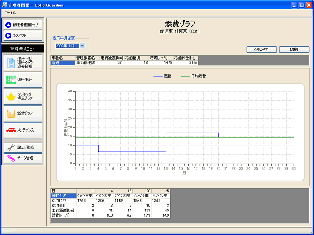This screenshot has height=235, width=314.
Task: Click the 11:59 refuel time cell
Action: pos(123,201)
